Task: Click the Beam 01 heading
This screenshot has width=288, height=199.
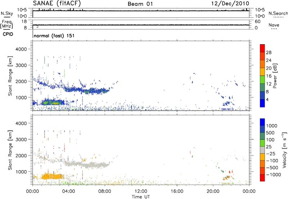Action: [x=140, y=4]
